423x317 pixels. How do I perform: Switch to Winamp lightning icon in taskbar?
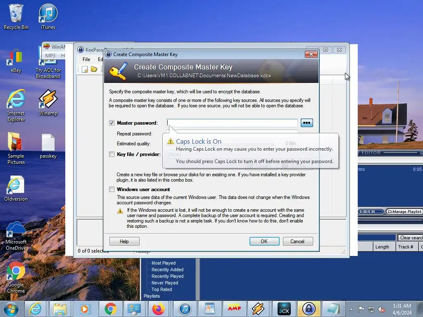pos(258,309)
